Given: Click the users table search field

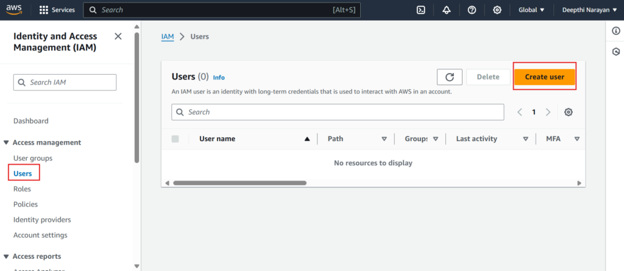Looking at the screenshot, I should pyautogui.click(x=338, y=112).
